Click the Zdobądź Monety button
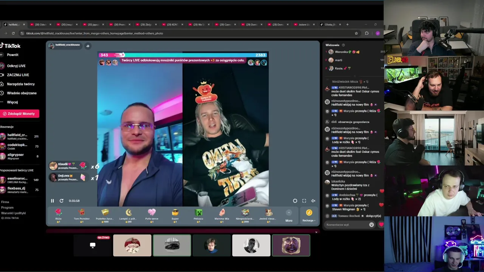This screenshot has height=272, width=484. point(19,114)
